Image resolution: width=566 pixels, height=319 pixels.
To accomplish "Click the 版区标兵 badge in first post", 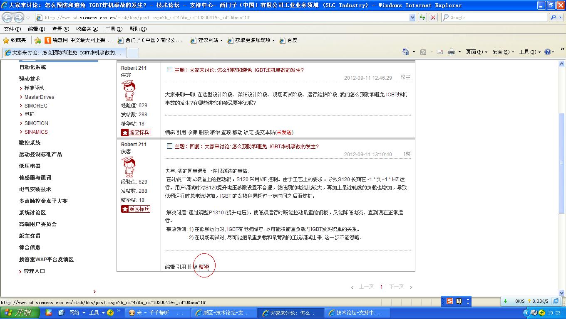I will (x=136, y=133).
